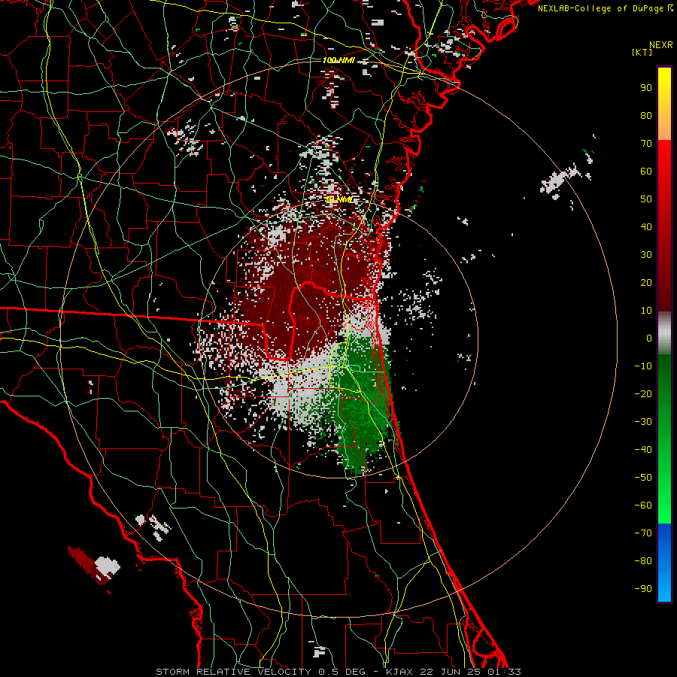Select the 100 NMI range ring label

pyautogui.click(x=338, y=60)
